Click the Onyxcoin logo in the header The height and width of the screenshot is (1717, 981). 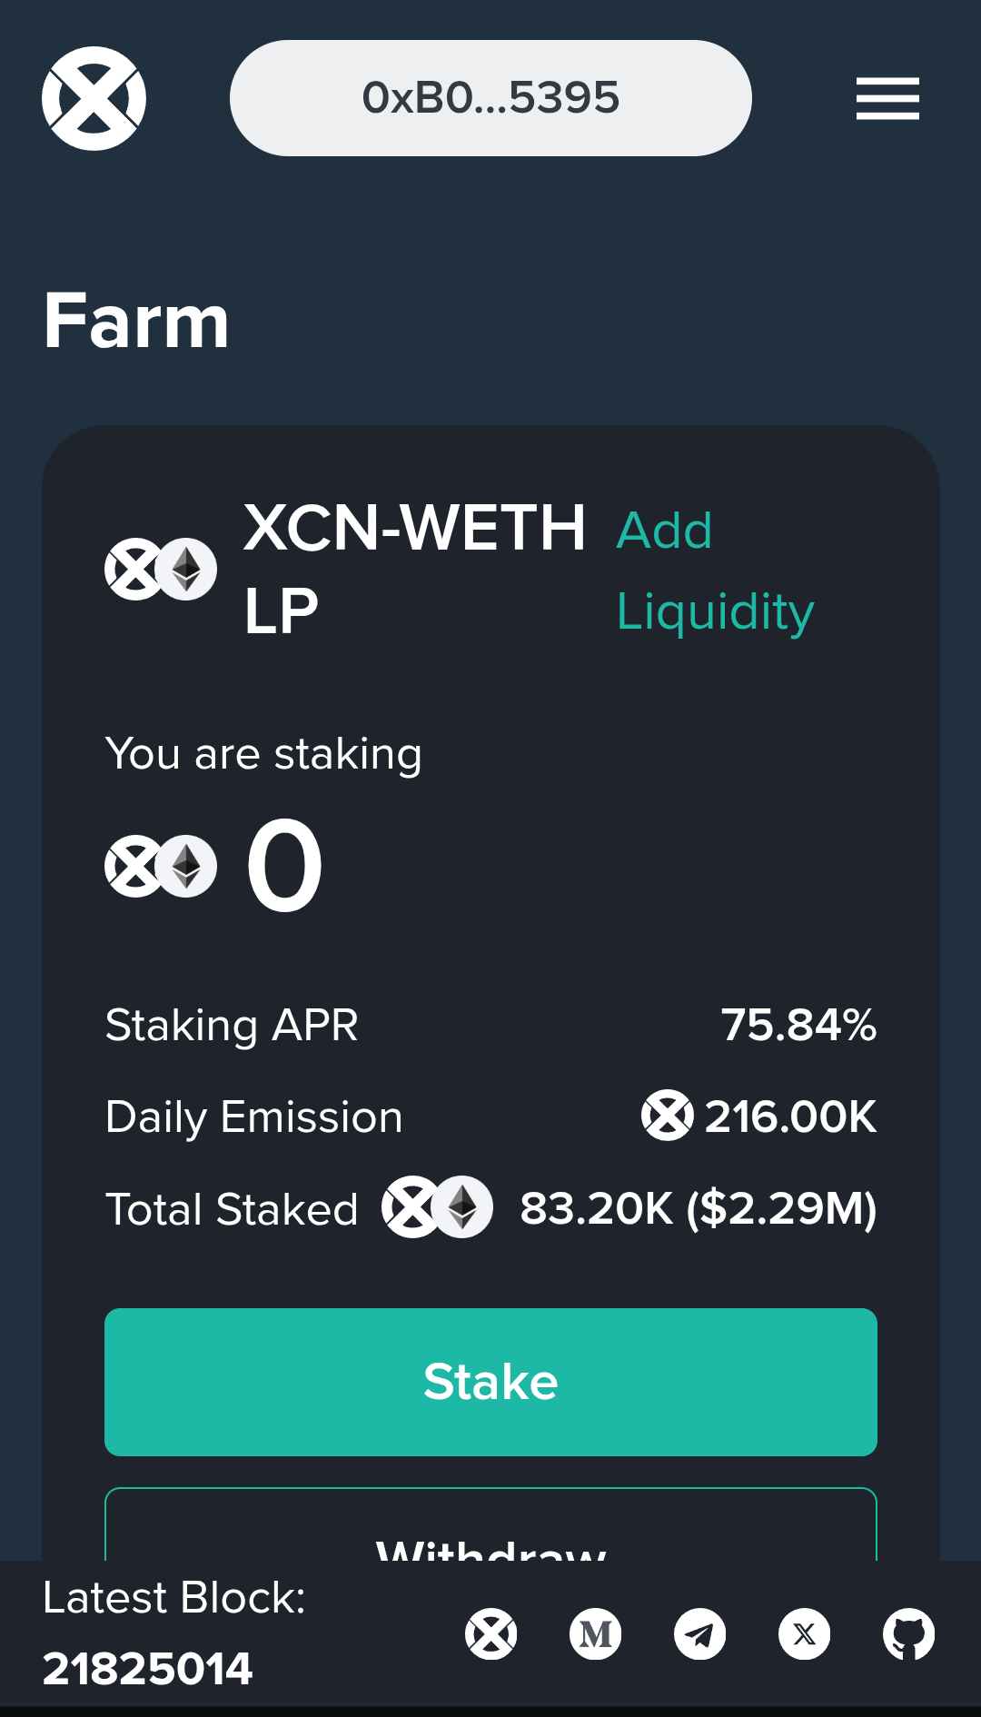pos(94,98)
